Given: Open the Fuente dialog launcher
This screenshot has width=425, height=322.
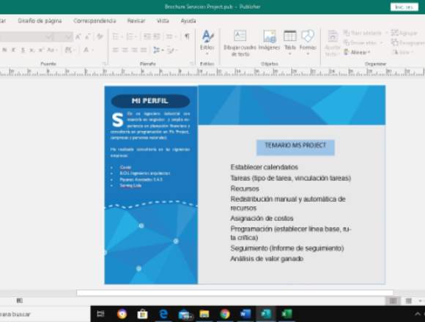Looking at the screenshot, I should click(104, 64).
